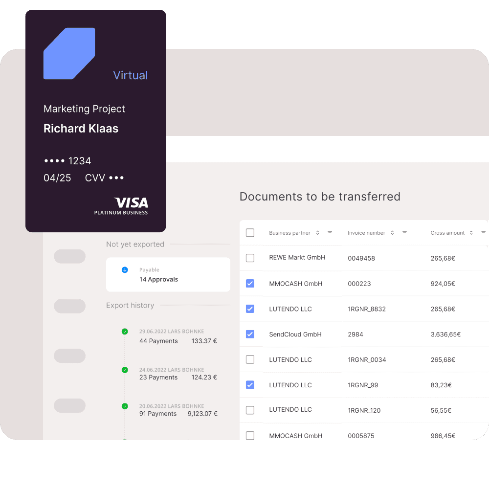The width and height of the screenshot is (489, 489).
Task: Click green checkmark for 29.06.2022 export
Action: point(125,332)
